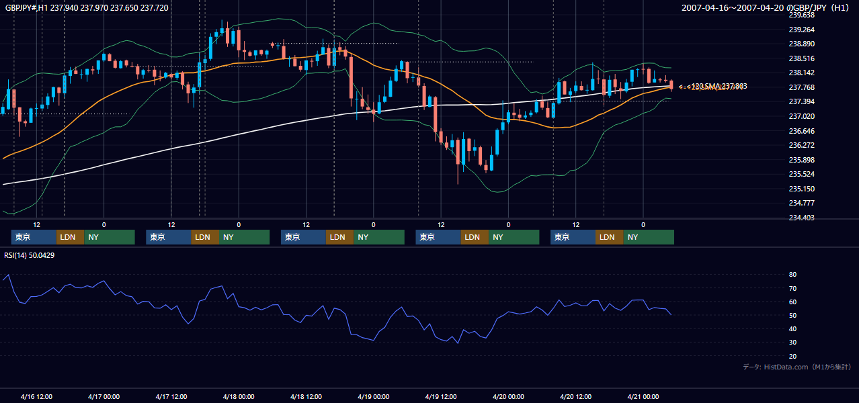Select the 4/16 12:00 time axis label

coord(36,396)
